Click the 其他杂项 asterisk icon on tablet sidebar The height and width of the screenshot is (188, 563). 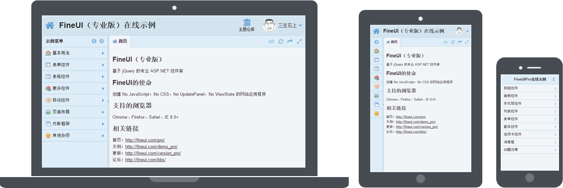pos(376,114)
